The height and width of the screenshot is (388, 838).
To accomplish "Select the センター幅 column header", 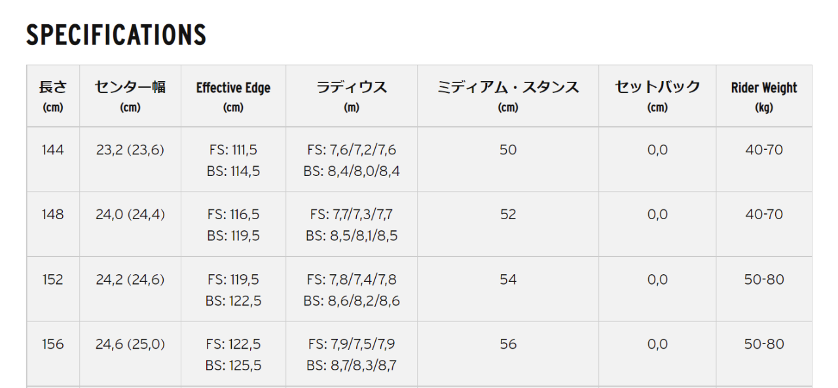I will (x=130, y=96).
